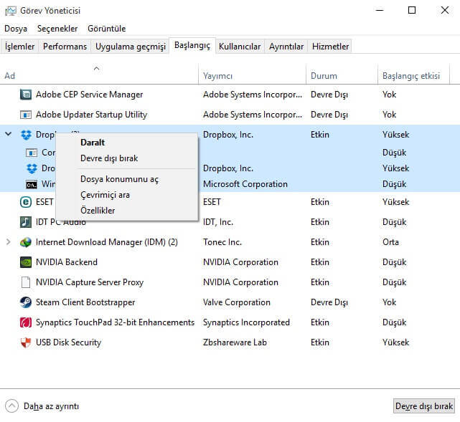Choose Özellikler in context menu
The height and width of the screenshot is (422, 460).
(x=127, y=211)
